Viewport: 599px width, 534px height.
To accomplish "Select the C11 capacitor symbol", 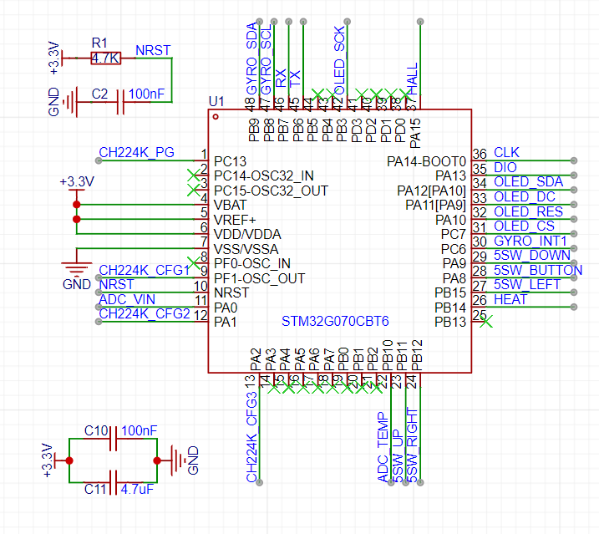I will (x=113, y=482).
